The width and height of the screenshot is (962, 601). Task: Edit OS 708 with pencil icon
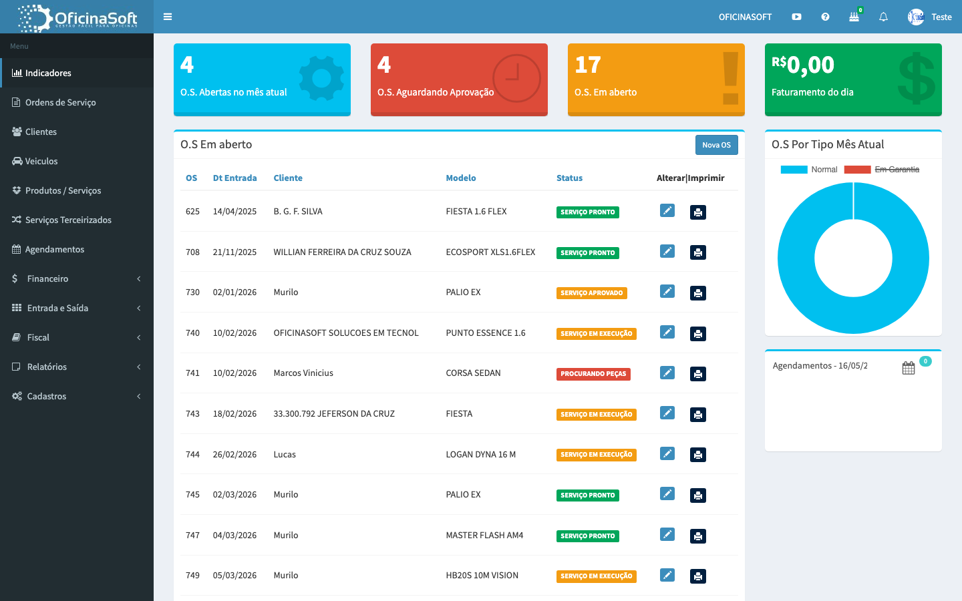tap(667, 251)
